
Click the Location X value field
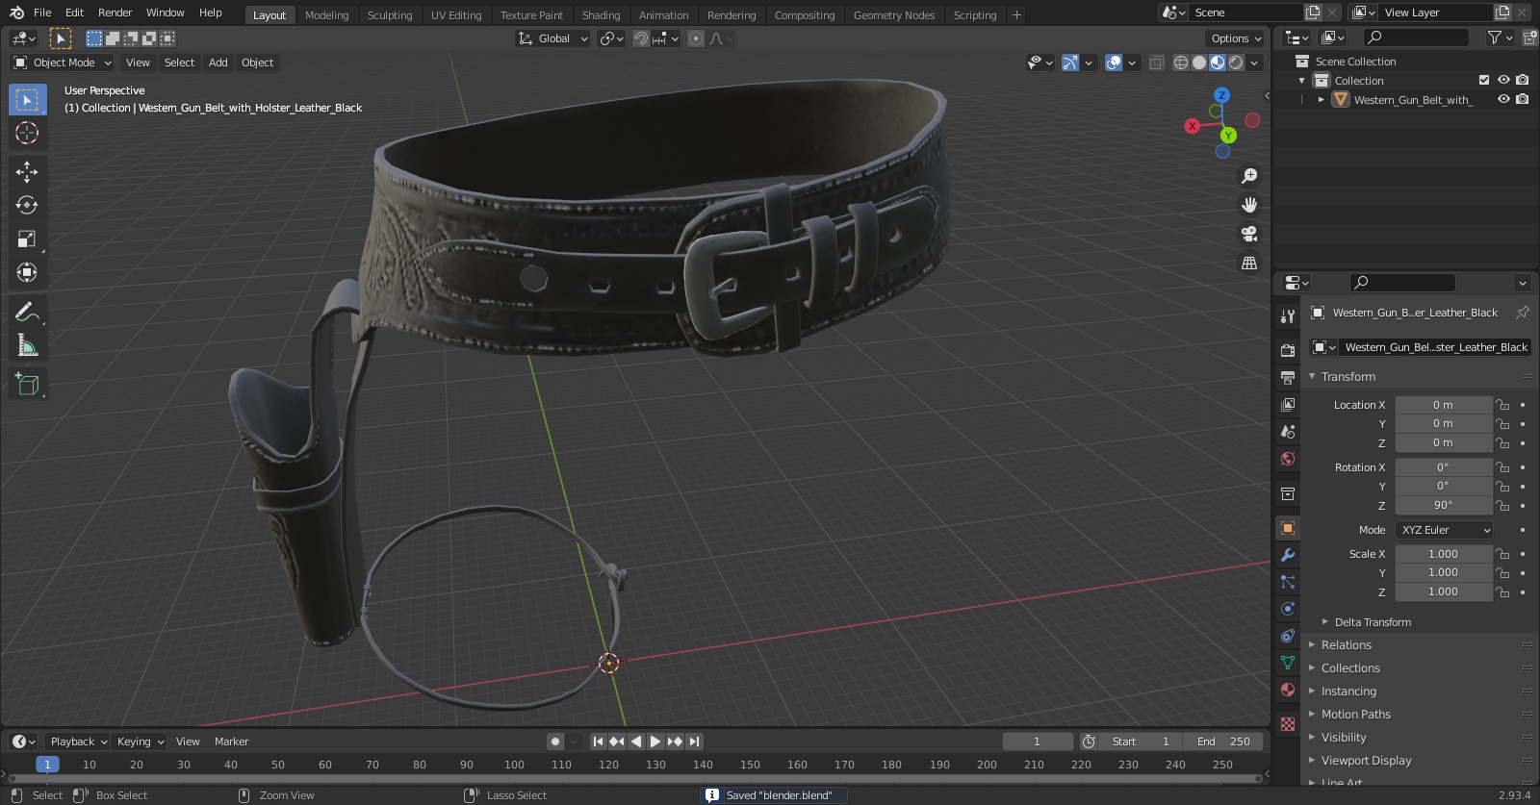click(1443, 405)
